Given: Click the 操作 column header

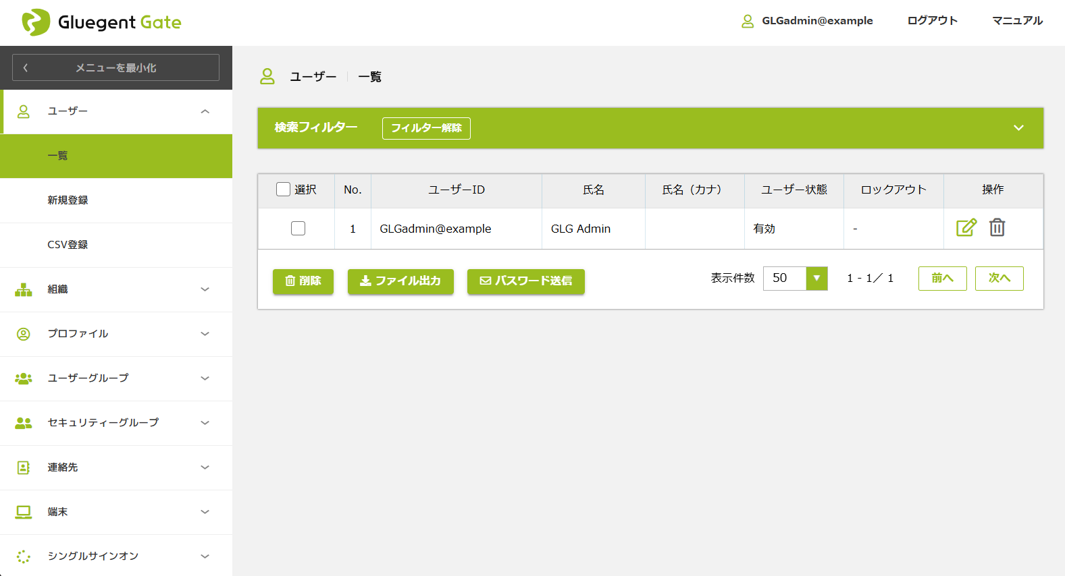Looking at the screenshot, I should [x=993, y=190].
